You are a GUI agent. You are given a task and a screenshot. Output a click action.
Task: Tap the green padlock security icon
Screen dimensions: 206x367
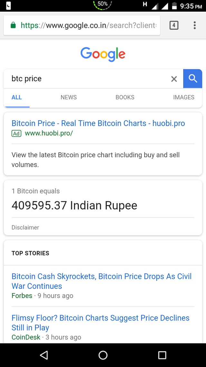(13, 25)
